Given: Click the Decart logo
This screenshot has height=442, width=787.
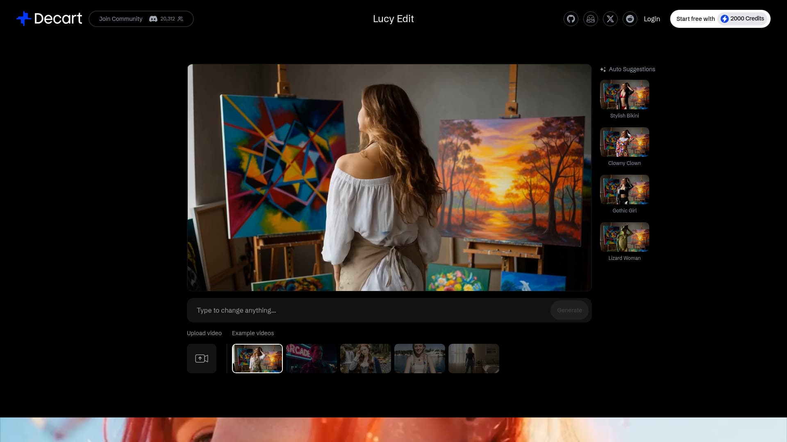Looking at the screenshot, I should click(49, 18).
